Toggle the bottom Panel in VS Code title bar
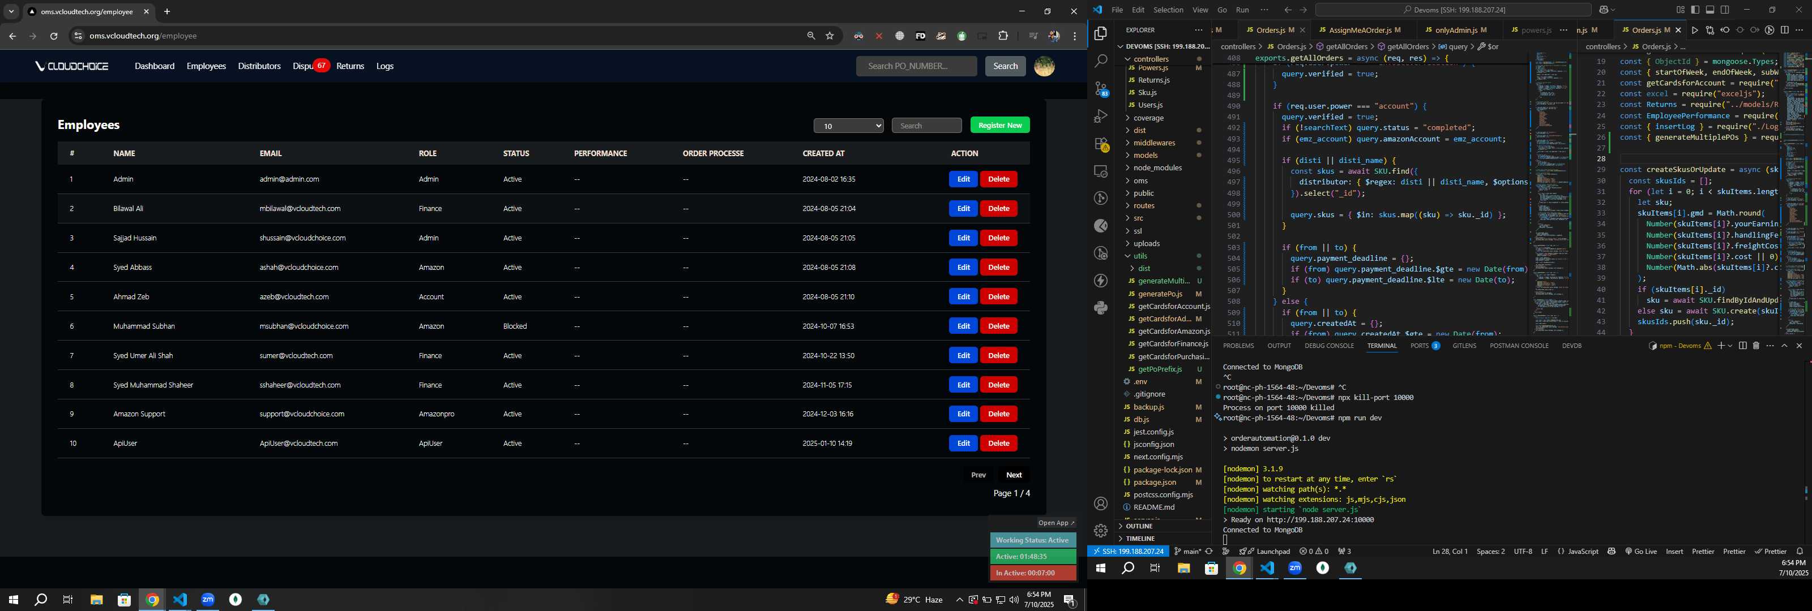 click(x=1710, y=10)
